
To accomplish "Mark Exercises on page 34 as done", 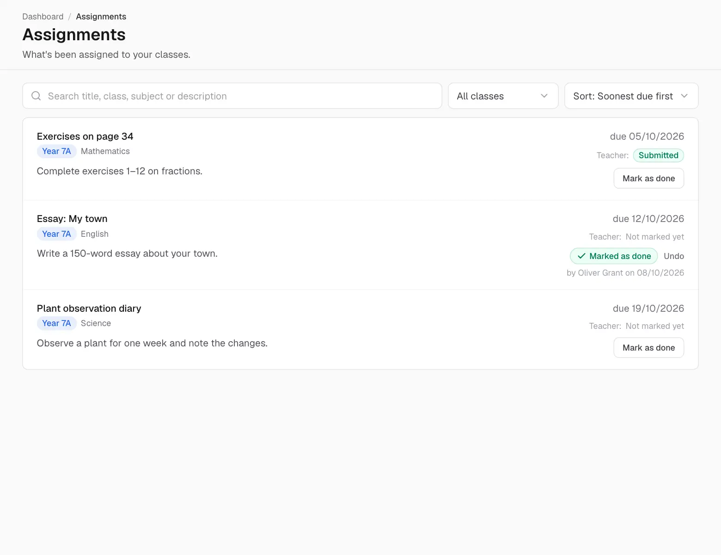I will 648,179.
